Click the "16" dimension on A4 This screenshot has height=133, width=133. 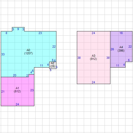coord(121,33)
